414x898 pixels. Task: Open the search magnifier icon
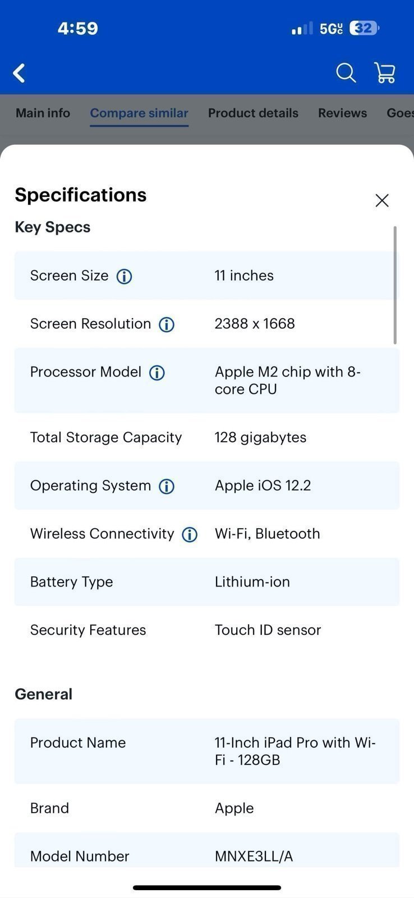click(x=346, y=73)
